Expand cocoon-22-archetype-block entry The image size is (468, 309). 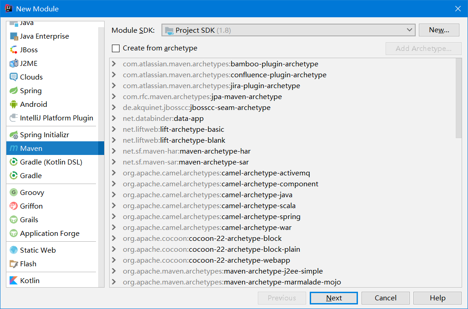(x=114, y=238)
